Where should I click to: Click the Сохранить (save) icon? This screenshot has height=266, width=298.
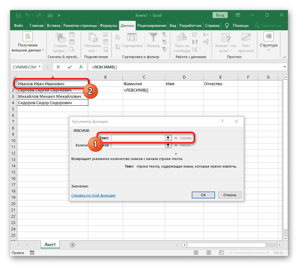(18, 15)
